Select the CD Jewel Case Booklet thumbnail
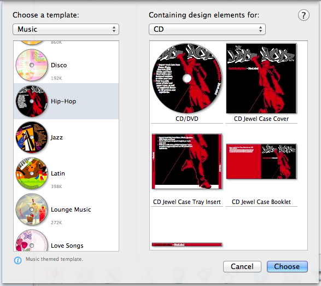The image size is (321, 286). [261, 161]
